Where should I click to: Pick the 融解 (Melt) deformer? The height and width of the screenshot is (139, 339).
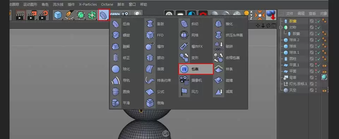click(121, 46)
